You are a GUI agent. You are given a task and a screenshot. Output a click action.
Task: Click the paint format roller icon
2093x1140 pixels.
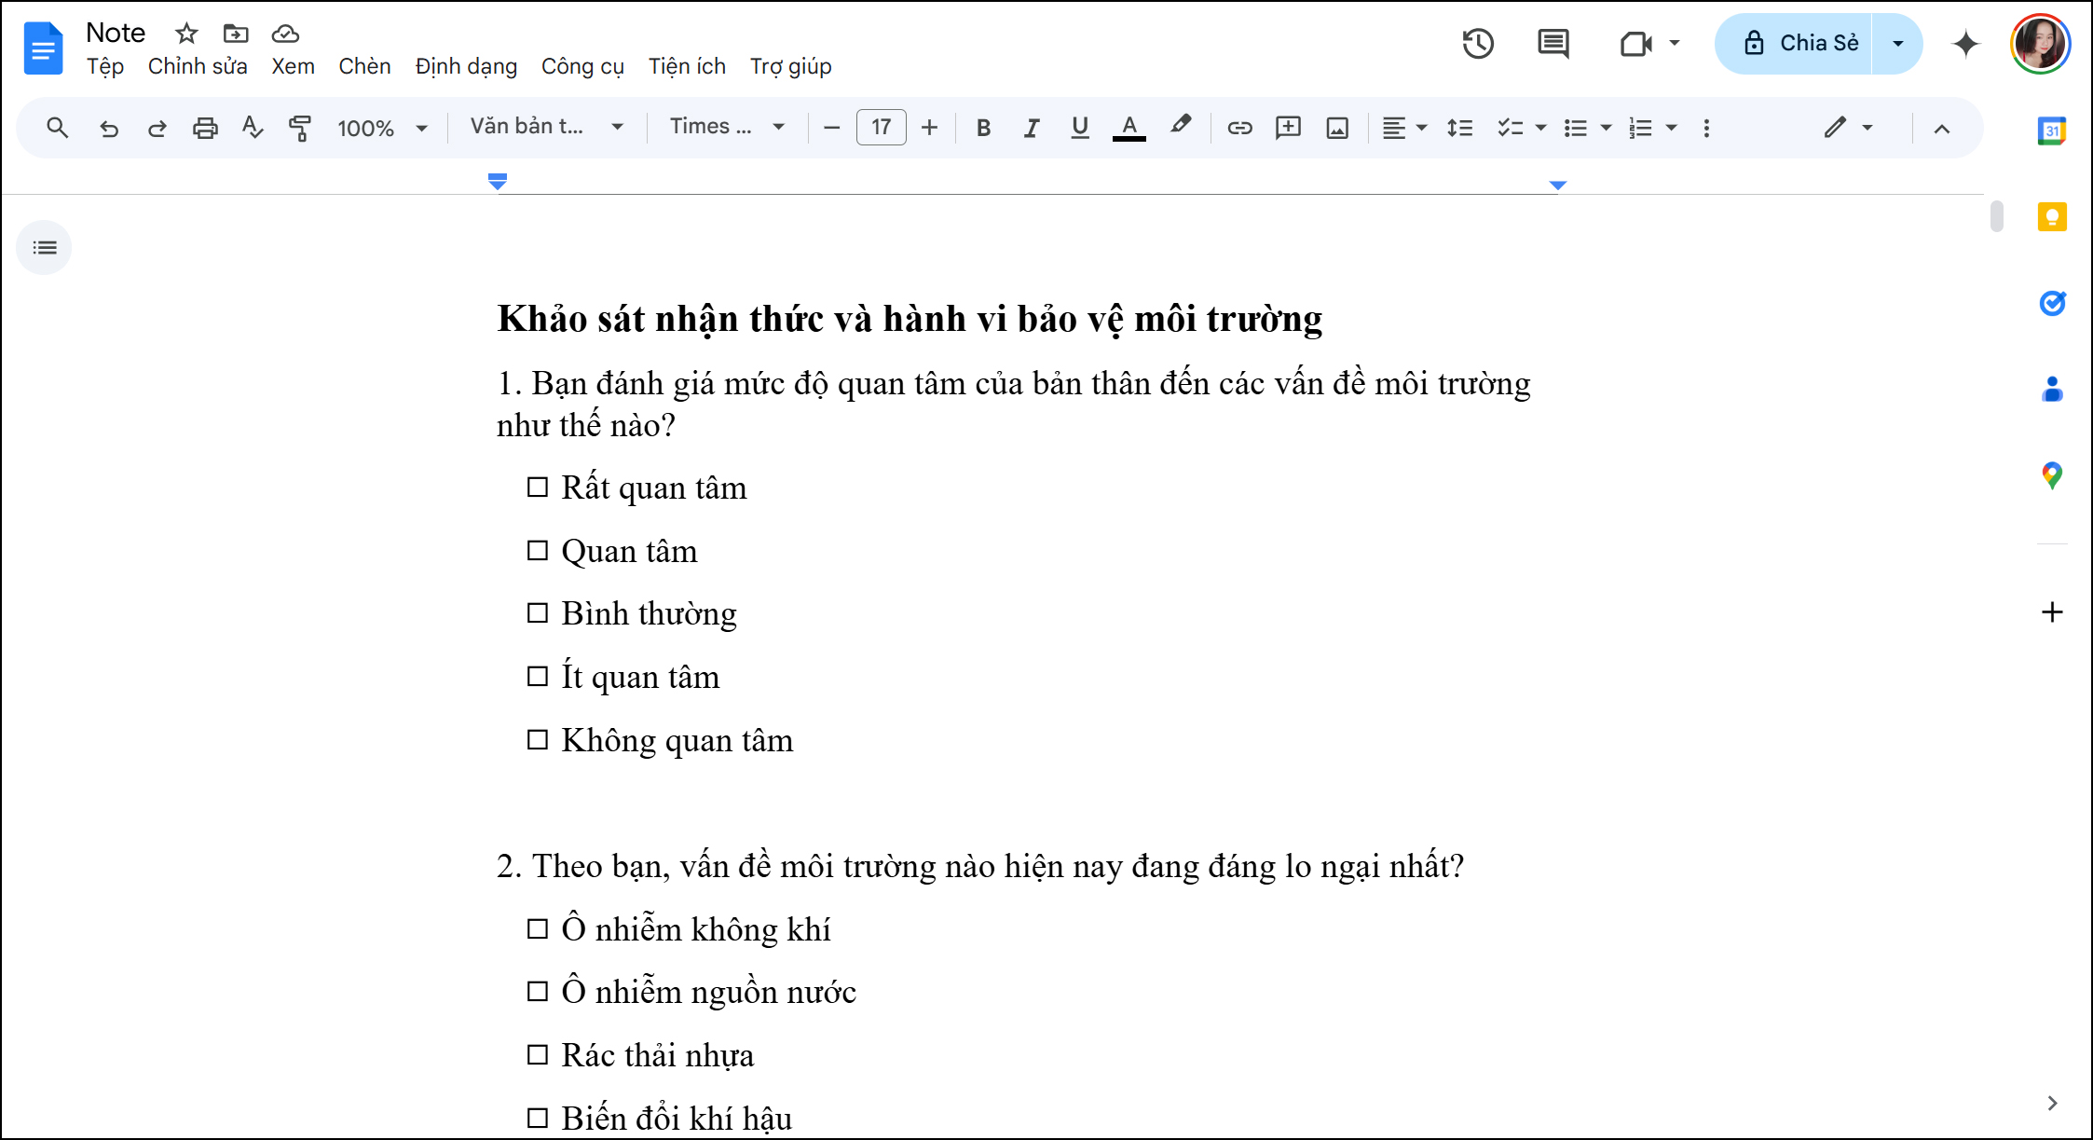(x=300, y=128)
